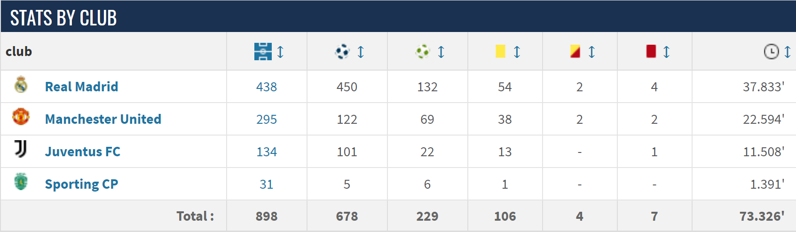Sort by second yellow card icon
Image resolution: width=796 pixels, height=232 pixels.
575,51
